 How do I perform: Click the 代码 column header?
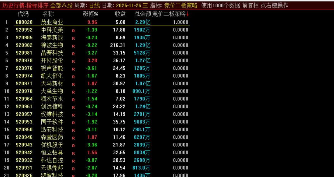pyautogui.click(x=23, y=14)
